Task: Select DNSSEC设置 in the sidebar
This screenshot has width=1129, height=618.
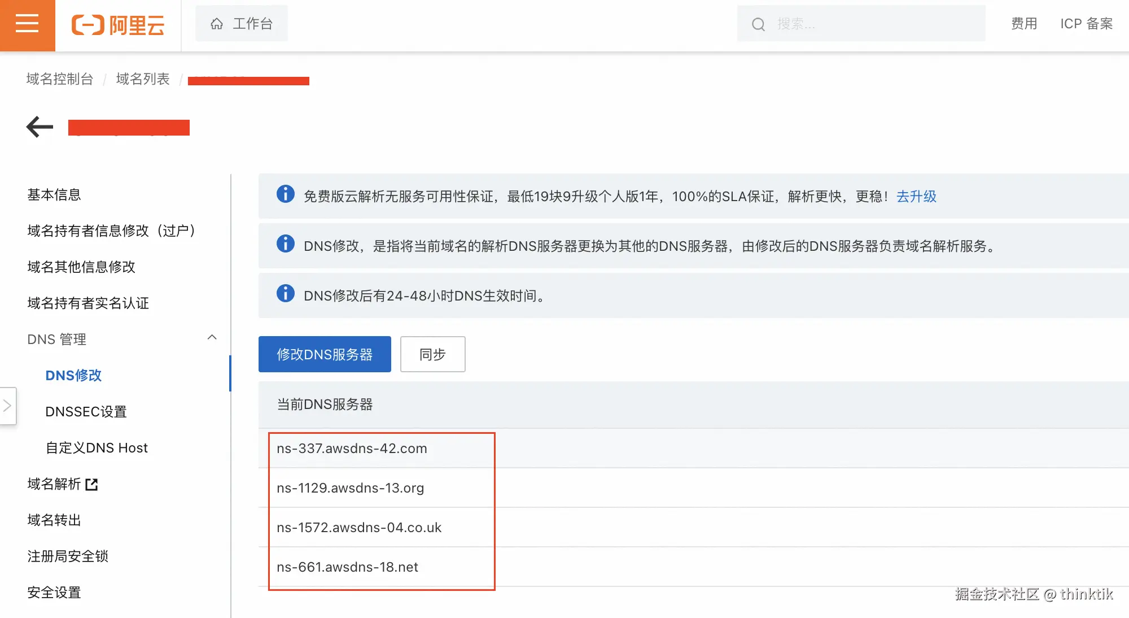Action: tap(86, 412)
